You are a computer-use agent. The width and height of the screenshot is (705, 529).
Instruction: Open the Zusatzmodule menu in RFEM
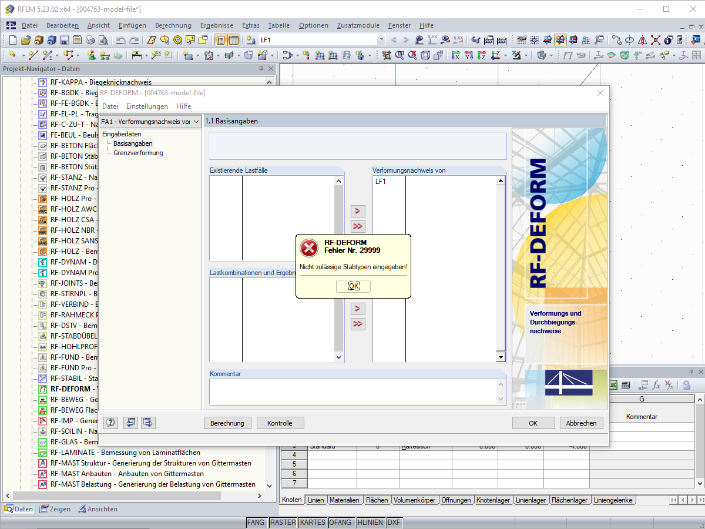point(358,25)
